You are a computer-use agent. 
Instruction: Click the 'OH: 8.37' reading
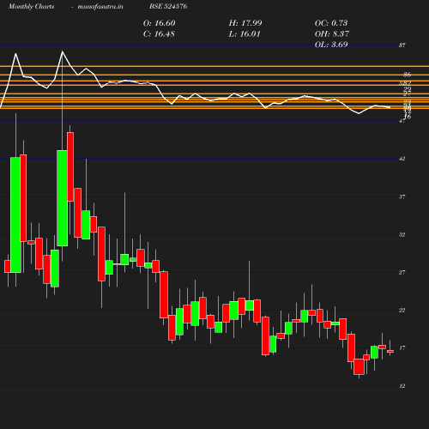tap(332, 34)
